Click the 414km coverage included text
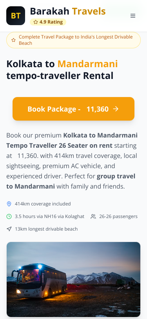 pyautogui.click(x=43, y=204)
